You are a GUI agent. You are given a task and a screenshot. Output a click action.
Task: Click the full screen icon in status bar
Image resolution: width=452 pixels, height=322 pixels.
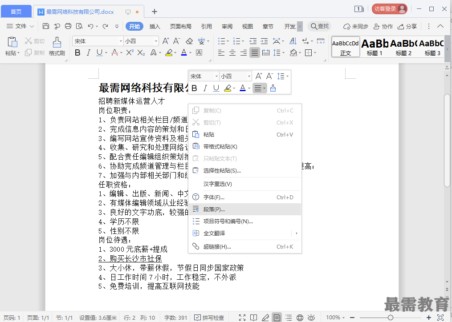pos(242,318)
